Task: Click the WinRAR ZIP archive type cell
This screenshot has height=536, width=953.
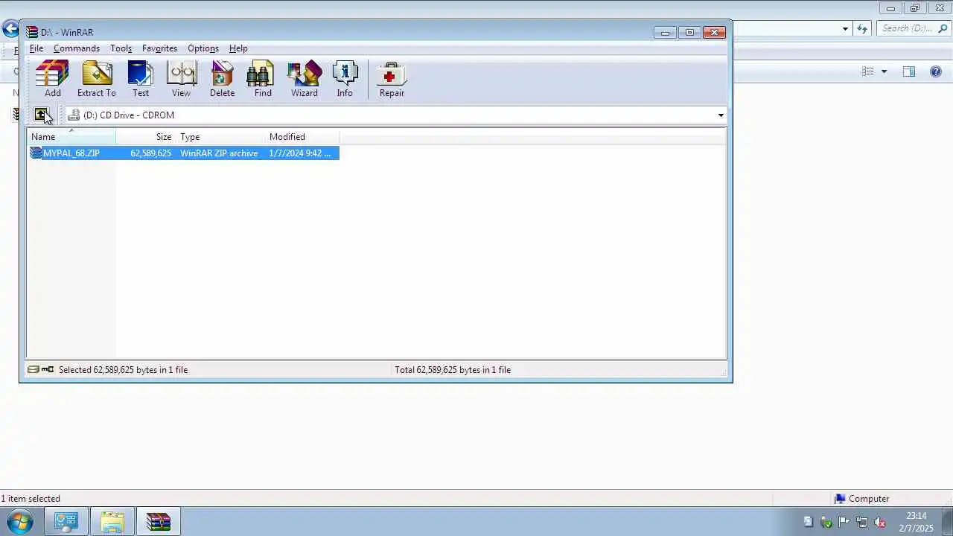Action: [219, 153]
